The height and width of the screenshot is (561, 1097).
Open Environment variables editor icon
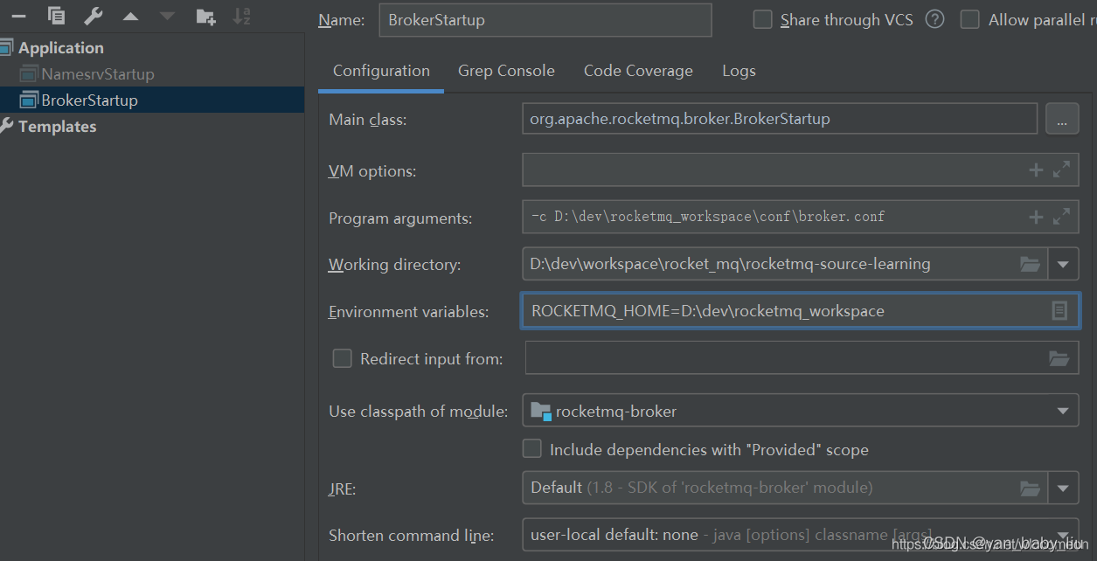pyautogui.click(x=1059, y=311)
